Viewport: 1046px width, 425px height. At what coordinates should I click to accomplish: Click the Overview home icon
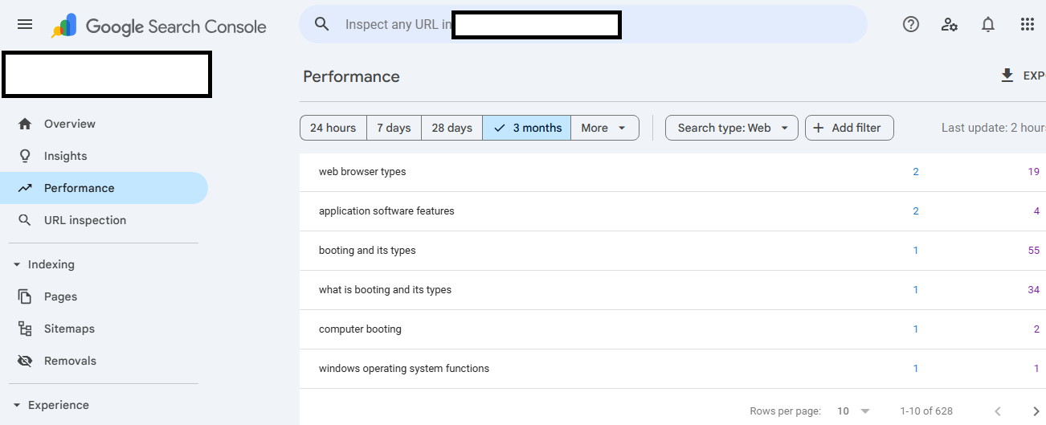point(25,124)
